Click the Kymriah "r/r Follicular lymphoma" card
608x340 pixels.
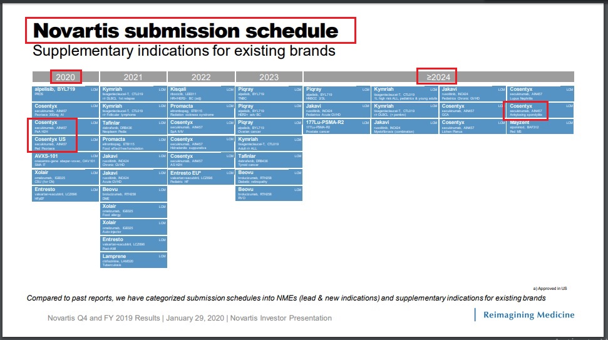[133, 110]
